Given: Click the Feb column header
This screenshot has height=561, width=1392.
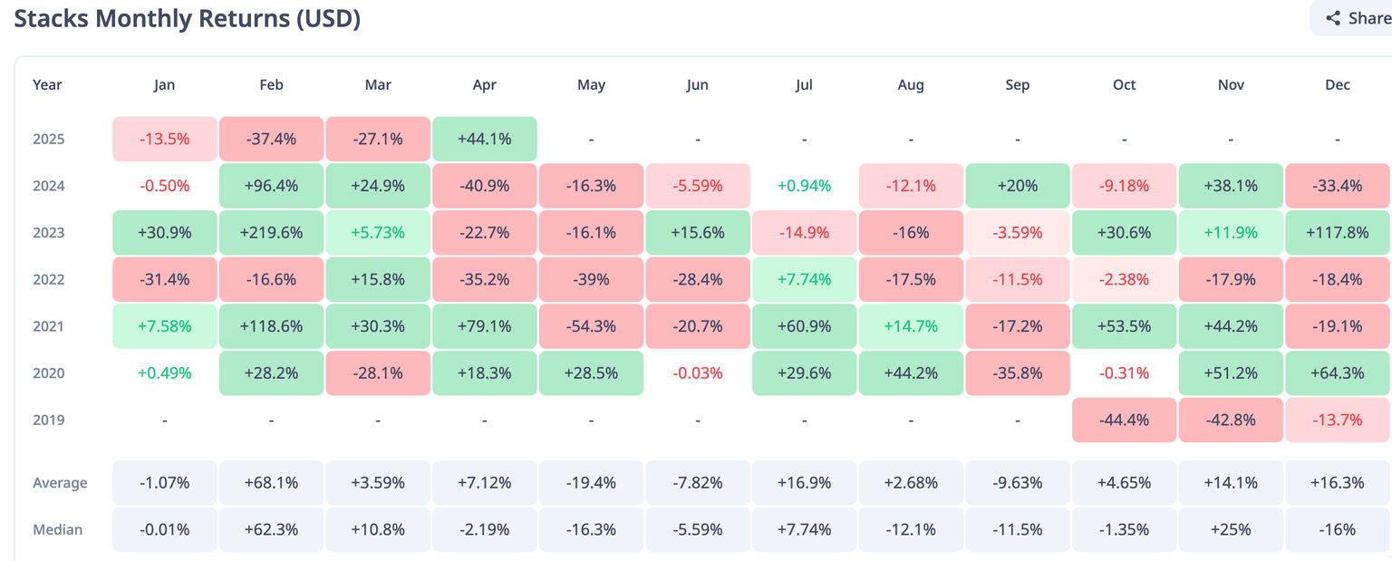Looking at the screenshot, I should pyautogui.click(x=271, y=84).
